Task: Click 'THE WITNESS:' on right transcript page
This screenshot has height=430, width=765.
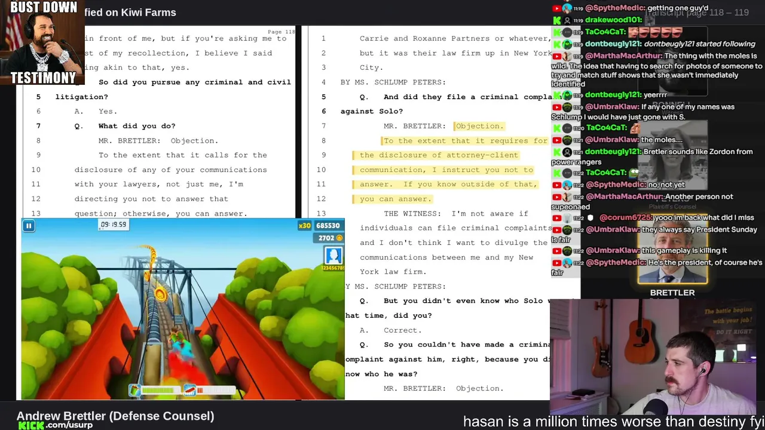Action: click(x=412, y=213)
